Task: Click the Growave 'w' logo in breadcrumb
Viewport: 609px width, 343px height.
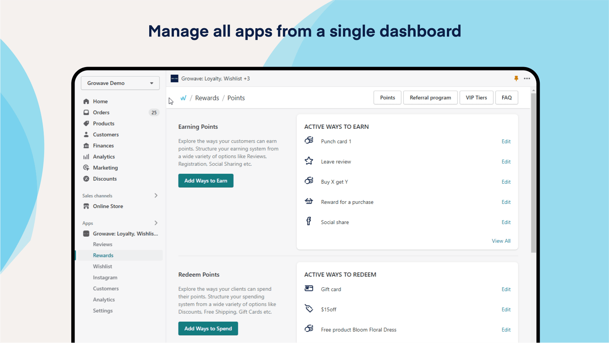Action: 184,98
